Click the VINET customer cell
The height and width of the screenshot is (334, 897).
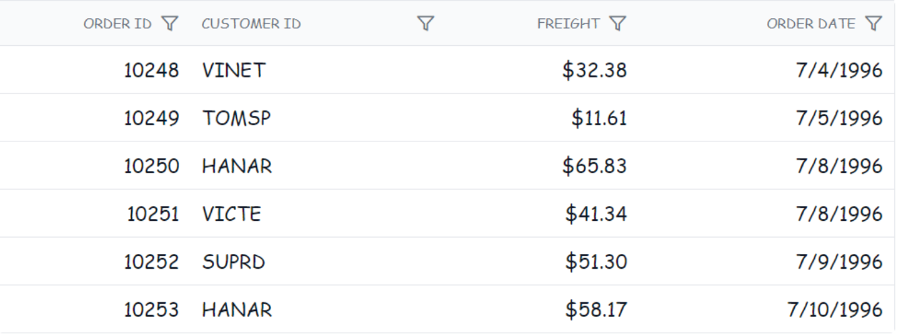(x=234, y=70)
